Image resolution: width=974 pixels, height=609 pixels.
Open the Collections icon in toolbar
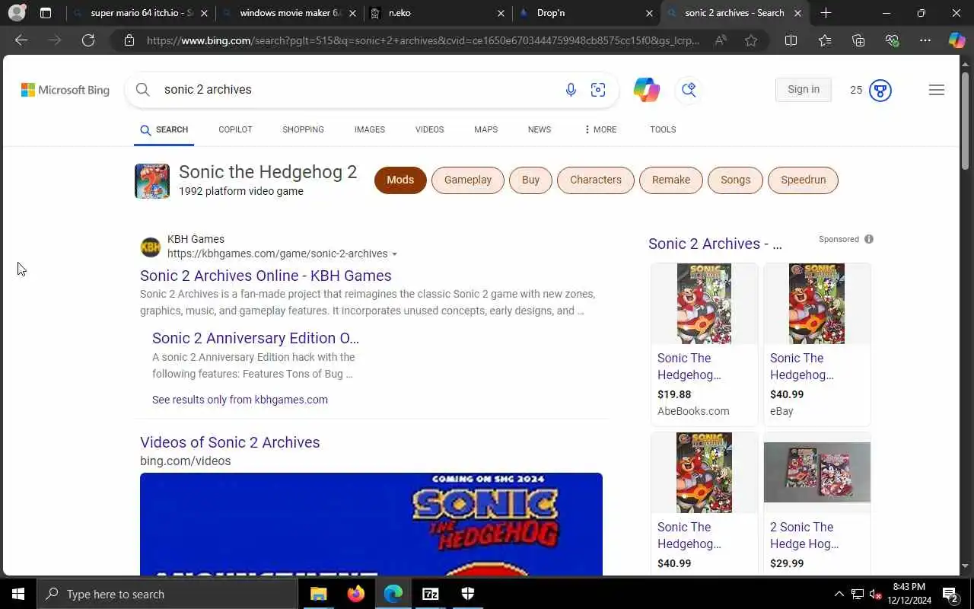tap(858, 40)
